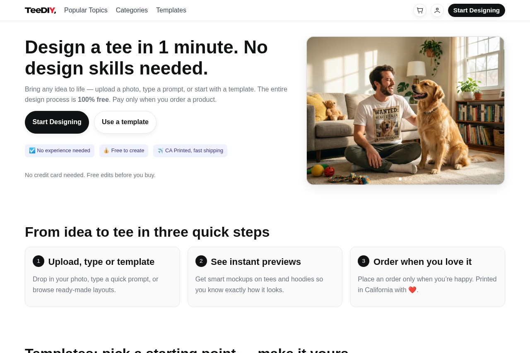Click the checkmark icon in No experience badge
The image size is (530, 353).
32,151
